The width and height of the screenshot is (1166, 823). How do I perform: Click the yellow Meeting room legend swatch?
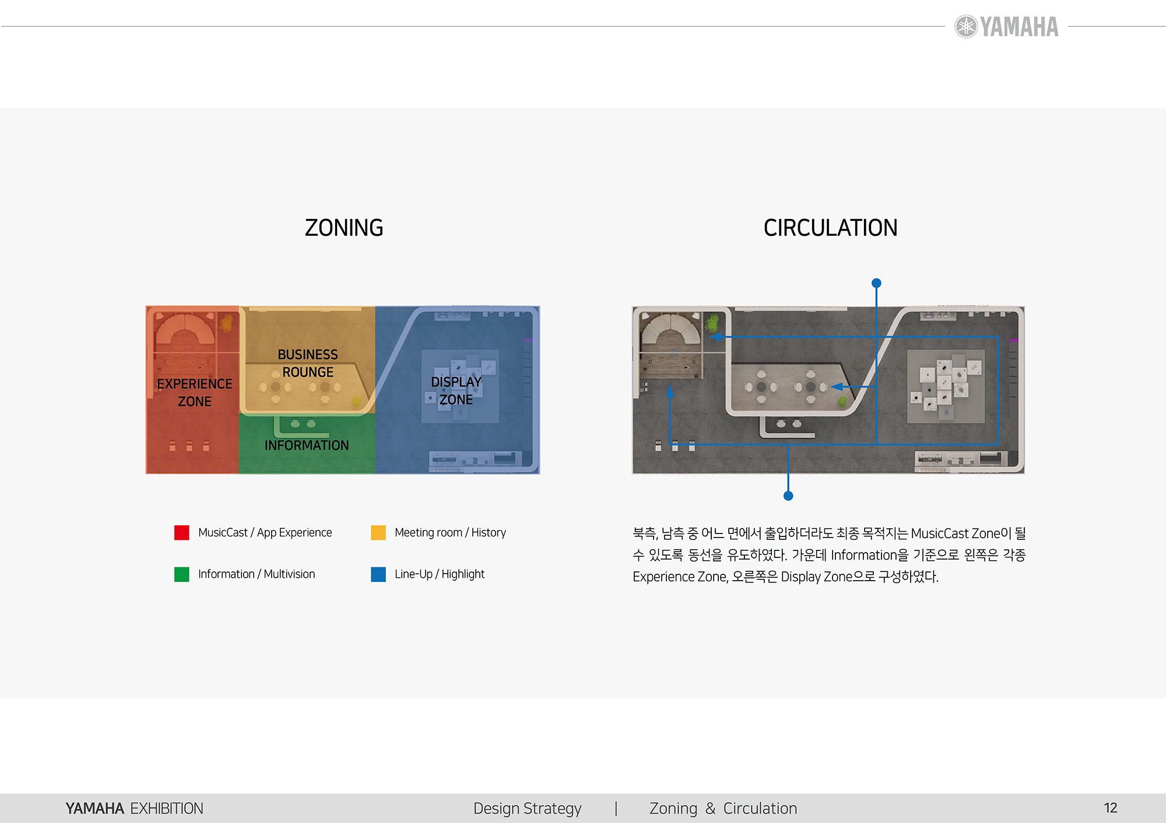378,533
